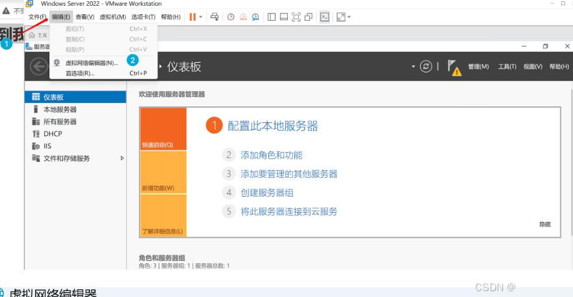Open 添加角色和功能 link

pyautogui.click(x=272, y=155)
